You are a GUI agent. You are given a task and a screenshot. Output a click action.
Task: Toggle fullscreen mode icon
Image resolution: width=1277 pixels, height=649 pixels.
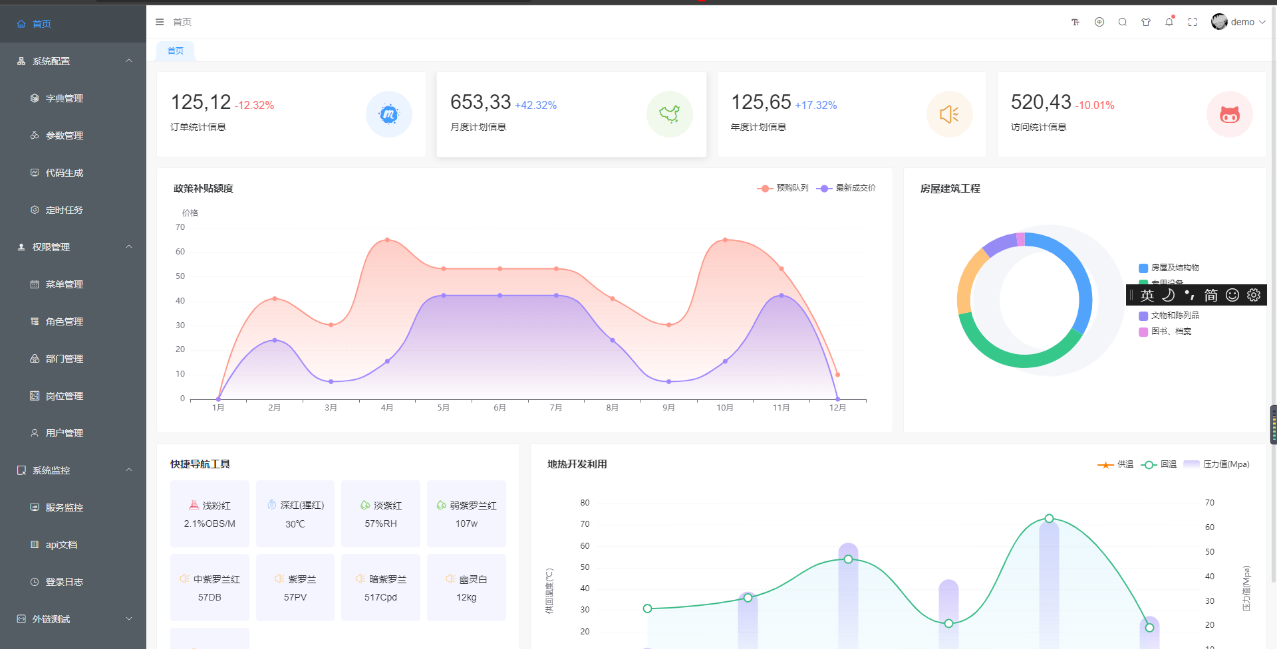coord(1193,22)
